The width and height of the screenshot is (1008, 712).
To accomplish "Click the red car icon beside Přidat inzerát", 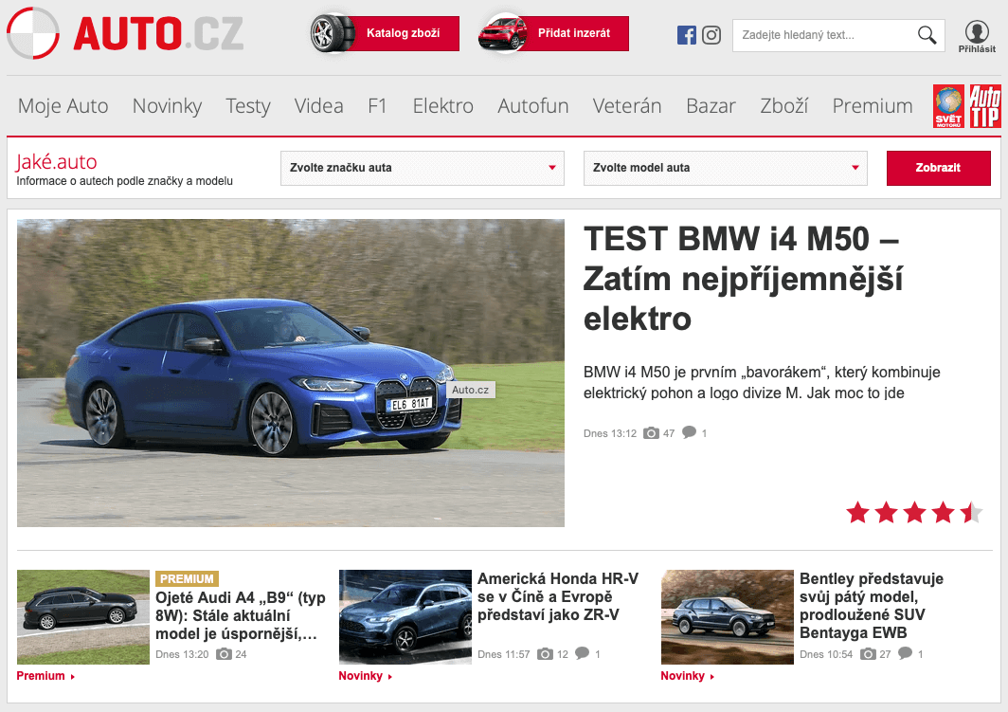I will tap(503, 33).
